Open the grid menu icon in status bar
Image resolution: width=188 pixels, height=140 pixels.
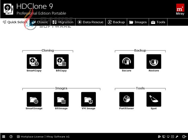click(4, 137)
